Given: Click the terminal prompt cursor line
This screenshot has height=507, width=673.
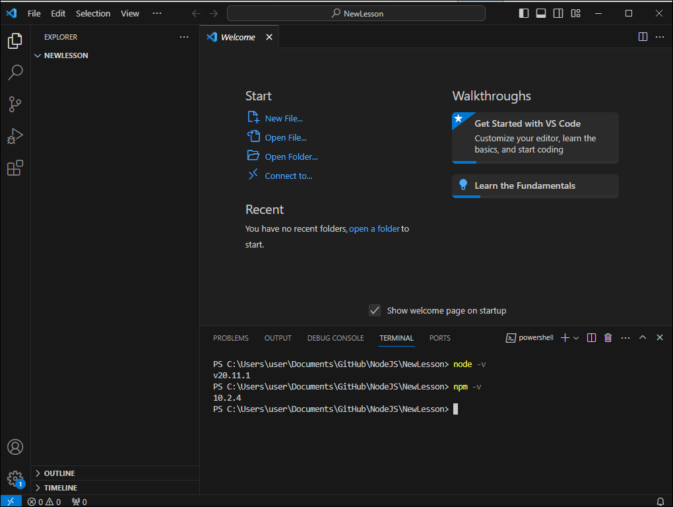Looking at the screenshot, I should tap(336, 409).
